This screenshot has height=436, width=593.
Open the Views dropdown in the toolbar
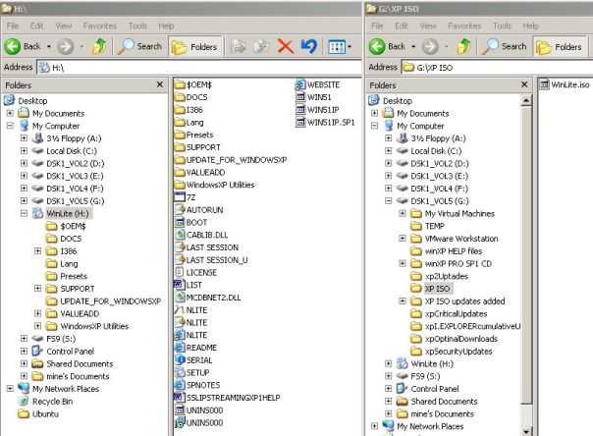[x=341, y=46]
